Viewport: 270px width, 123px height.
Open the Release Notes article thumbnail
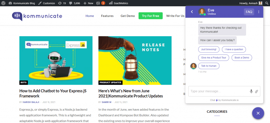pos(135,61)
